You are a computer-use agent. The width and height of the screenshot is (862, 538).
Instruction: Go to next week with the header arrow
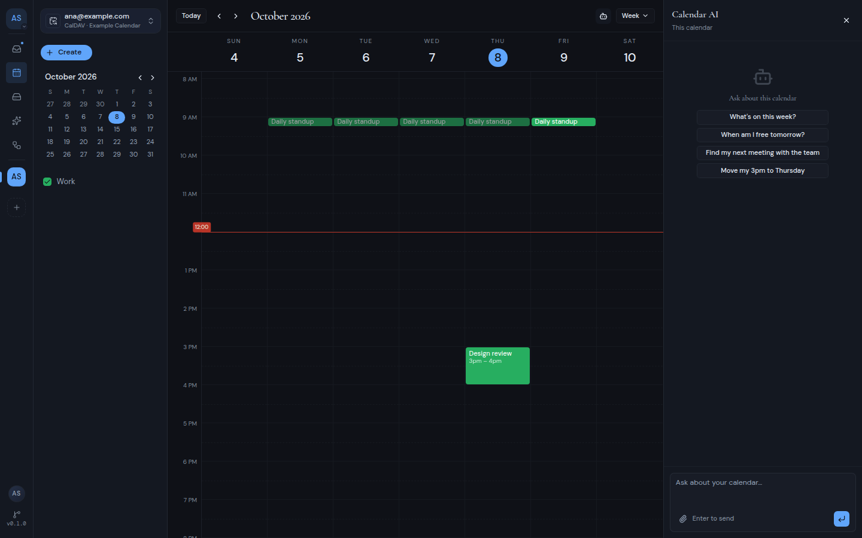coord(236,16)
